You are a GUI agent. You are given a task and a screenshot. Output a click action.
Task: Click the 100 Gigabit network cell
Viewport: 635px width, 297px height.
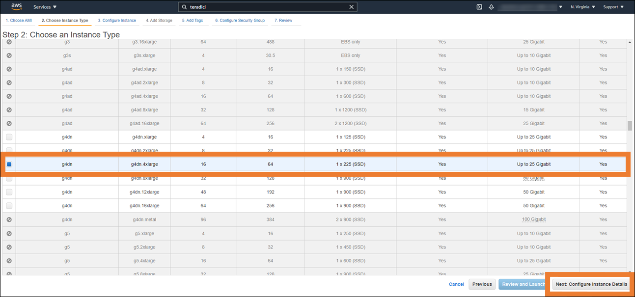(534, 219)
